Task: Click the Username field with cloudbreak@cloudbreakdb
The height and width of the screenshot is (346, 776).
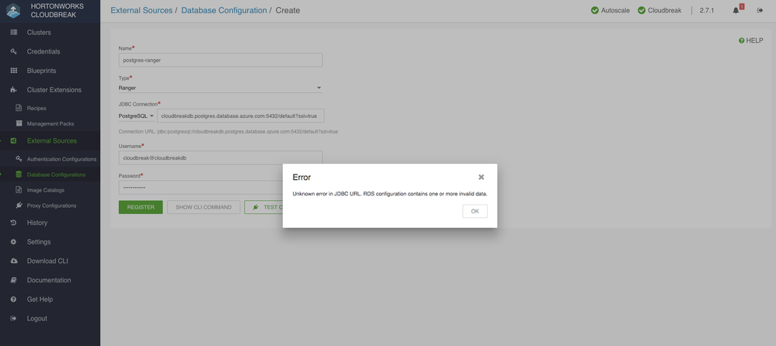Action: tap(221, 157)
